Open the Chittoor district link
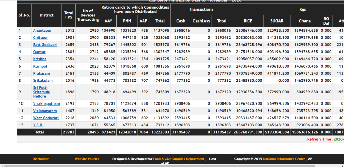 40,38
